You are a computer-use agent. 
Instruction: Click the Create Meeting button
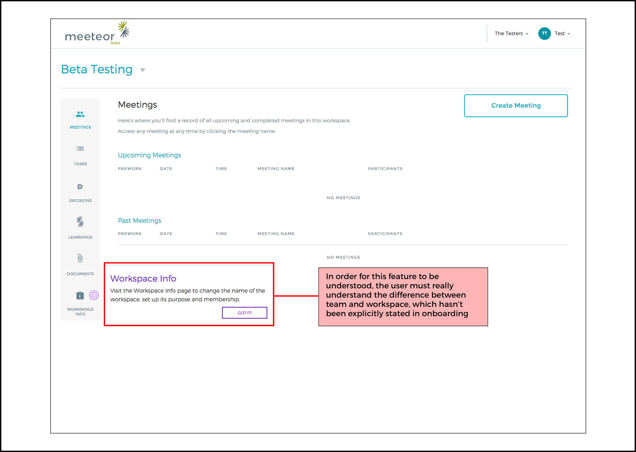pos(516,106)
